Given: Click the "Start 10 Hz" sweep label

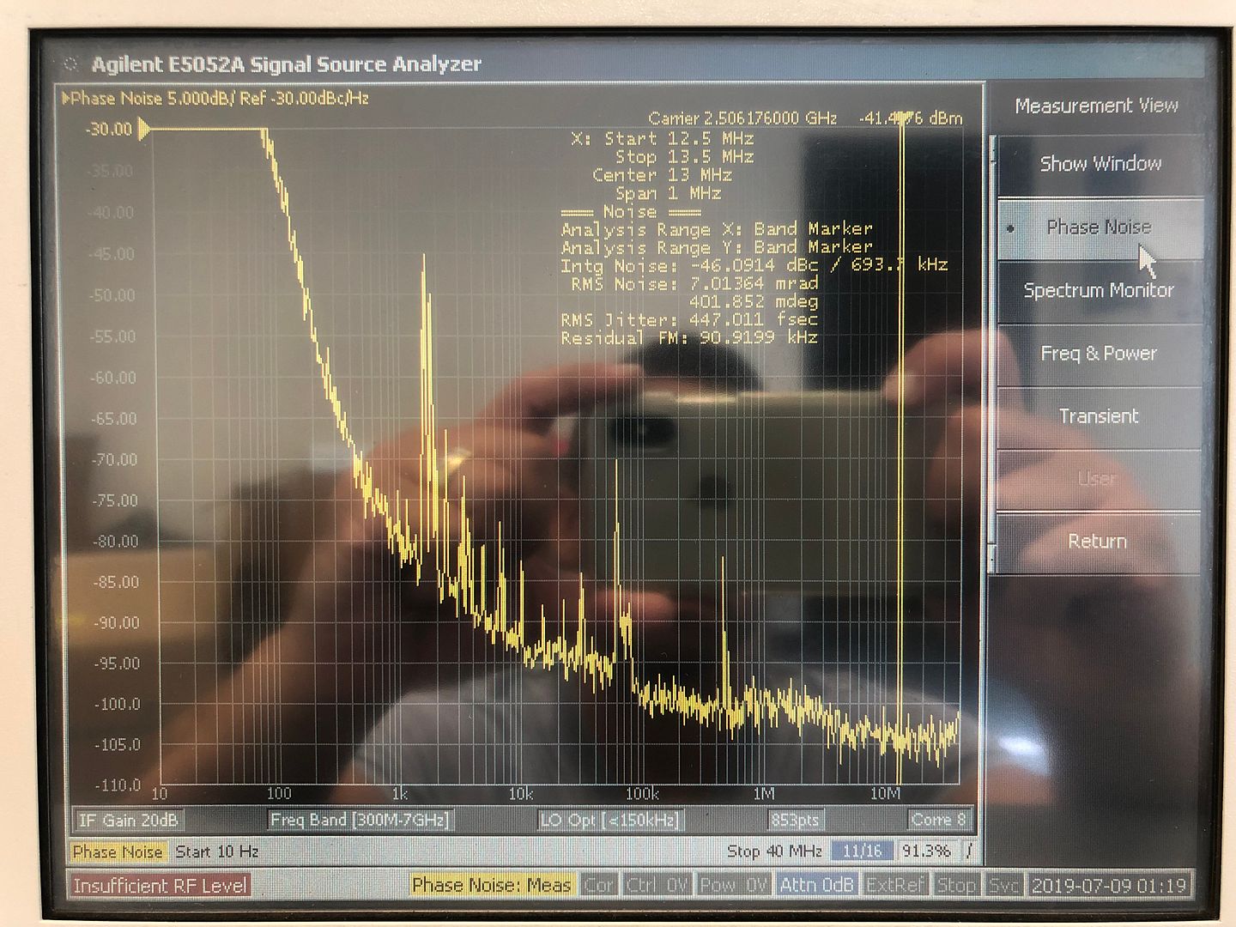Looking at the screenshot, I should pos(217,851).
